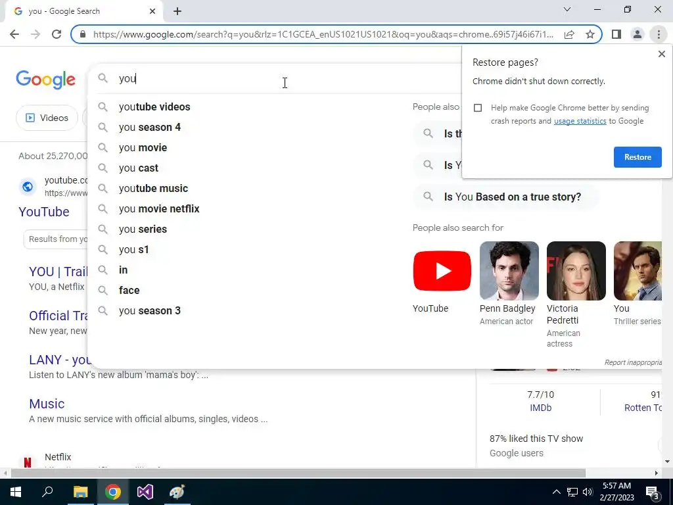This screenshot has height=505, width=673.
Task: Click 'Is You Based on a true story?'
Action: click(505, 197)
